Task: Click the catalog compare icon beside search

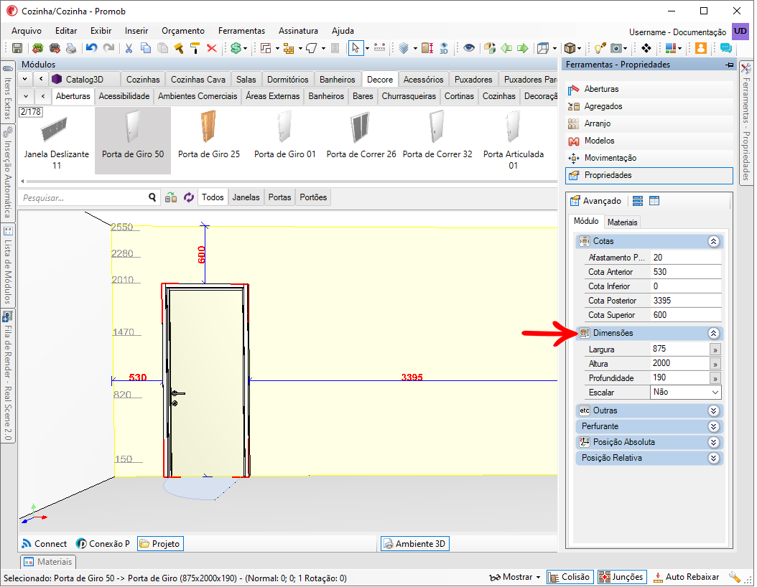Action: pos(171,197)
